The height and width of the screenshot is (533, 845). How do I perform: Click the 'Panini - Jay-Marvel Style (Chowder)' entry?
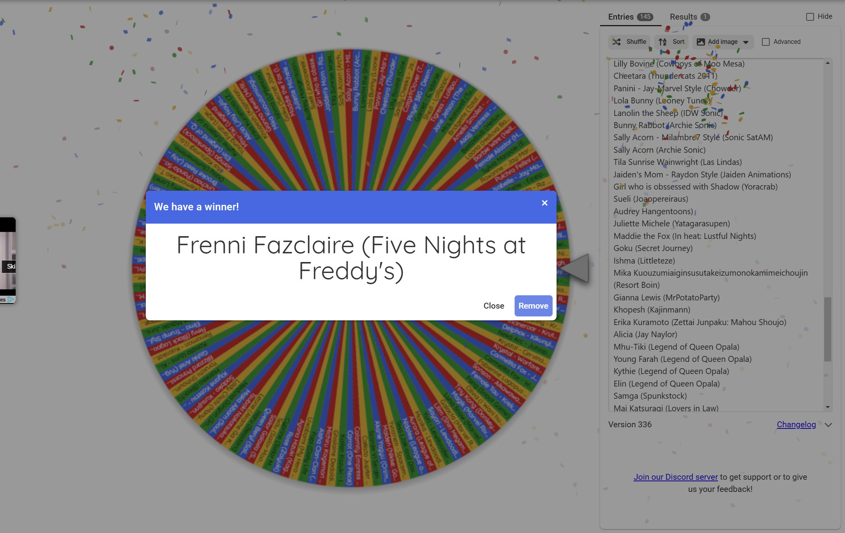click(x=677, y=89)
